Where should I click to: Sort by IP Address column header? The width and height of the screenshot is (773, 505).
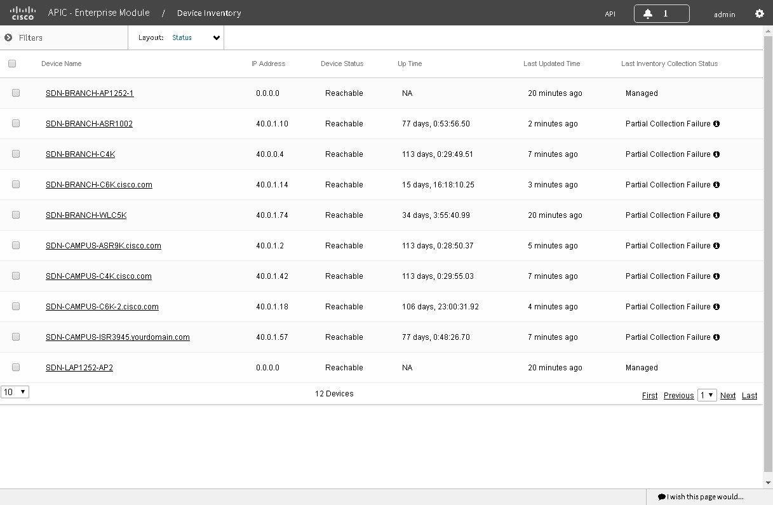[x=269, y=64]
